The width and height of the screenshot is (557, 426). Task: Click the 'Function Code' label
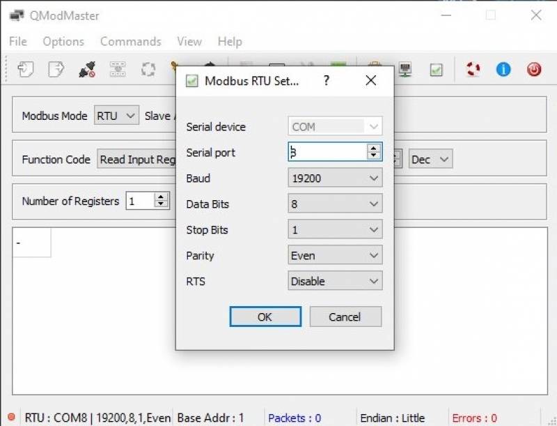[56, 159]
